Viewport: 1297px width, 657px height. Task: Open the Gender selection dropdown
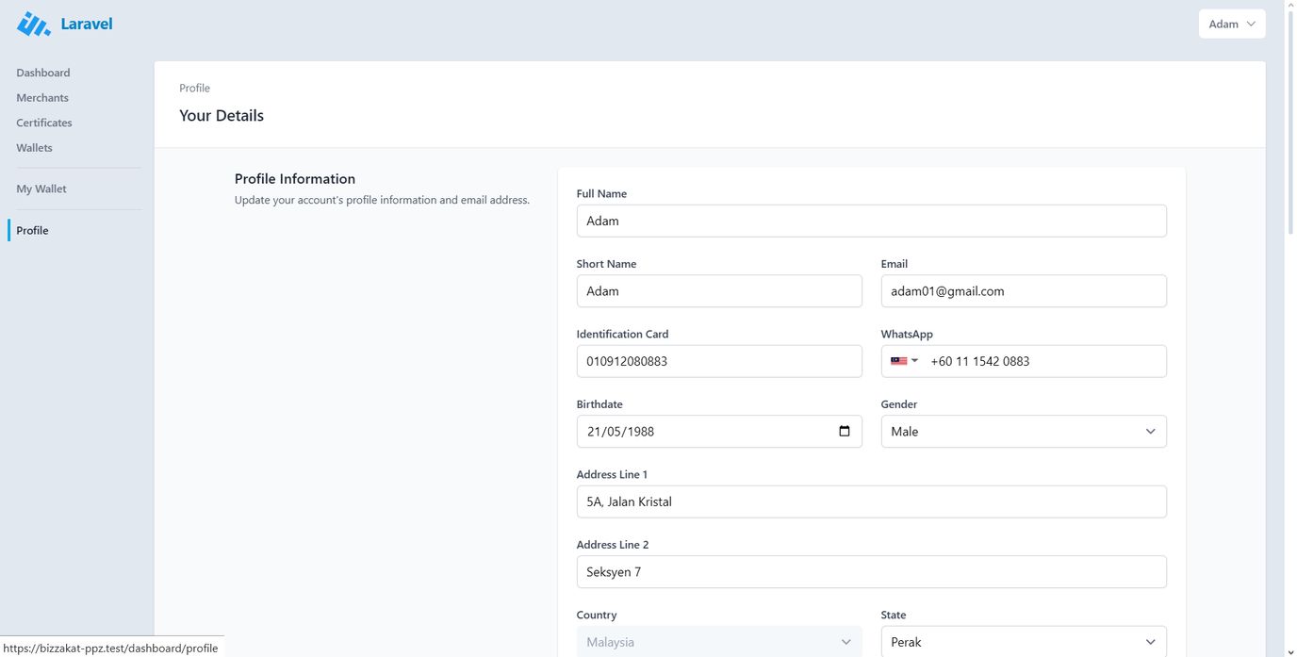tap(1023, 431)
